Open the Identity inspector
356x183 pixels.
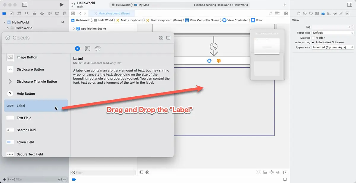pos(317,13)
